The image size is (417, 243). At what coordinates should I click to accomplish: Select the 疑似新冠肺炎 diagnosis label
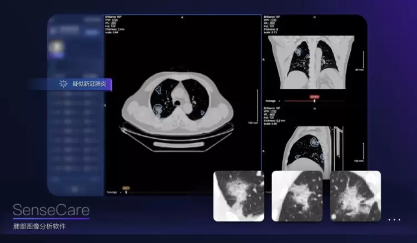point(88,84)
